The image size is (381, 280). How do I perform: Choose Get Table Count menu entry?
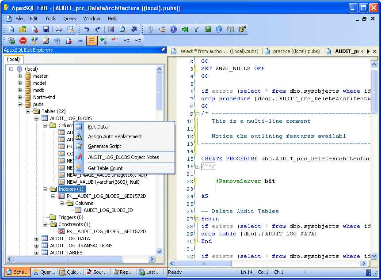coord(105,168)
